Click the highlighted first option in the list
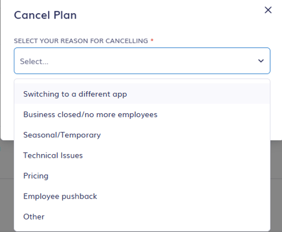Screen dimensions: 282x232 click(x=142, y=94)
